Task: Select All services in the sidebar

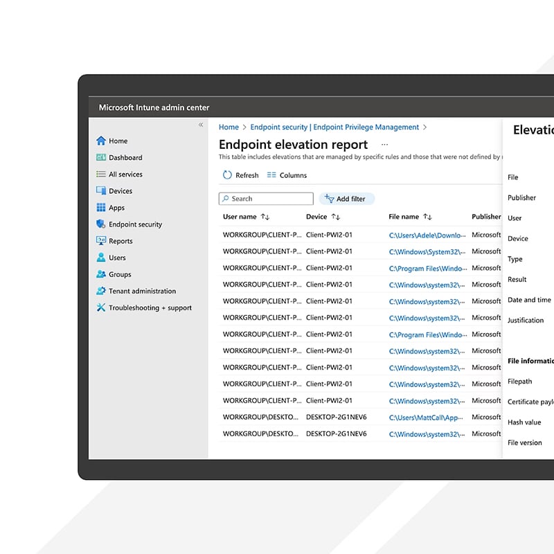Action: coord(102,174)
